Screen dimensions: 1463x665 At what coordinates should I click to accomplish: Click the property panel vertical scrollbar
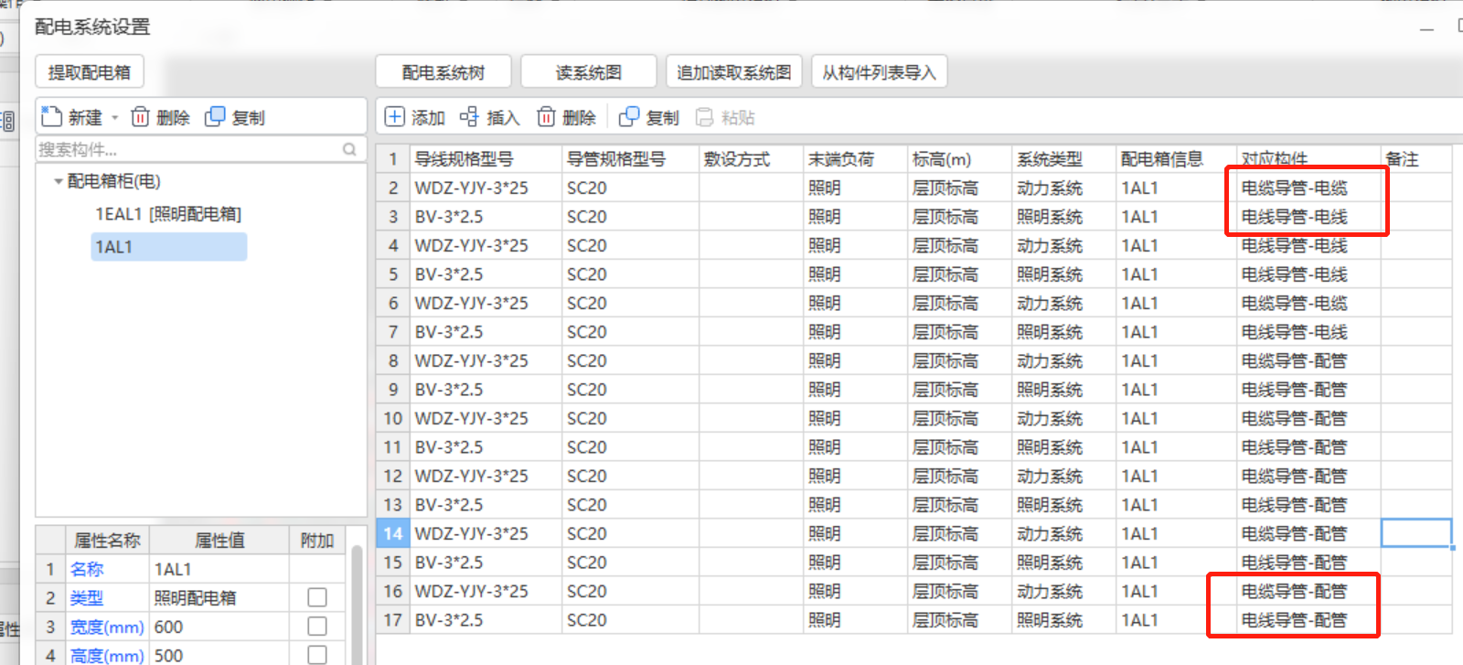(x=357, y=604)
